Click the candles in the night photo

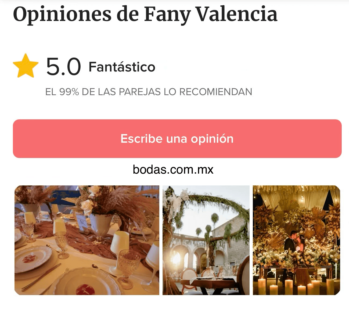tap(296, 287)
